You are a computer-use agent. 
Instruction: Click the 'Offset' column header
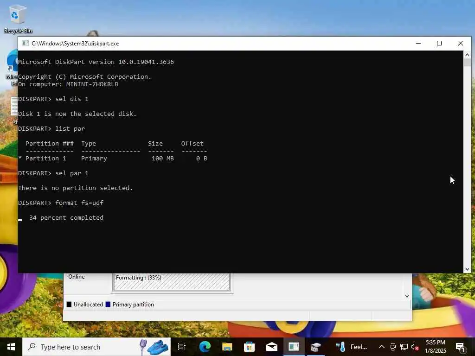coord(193,144)
